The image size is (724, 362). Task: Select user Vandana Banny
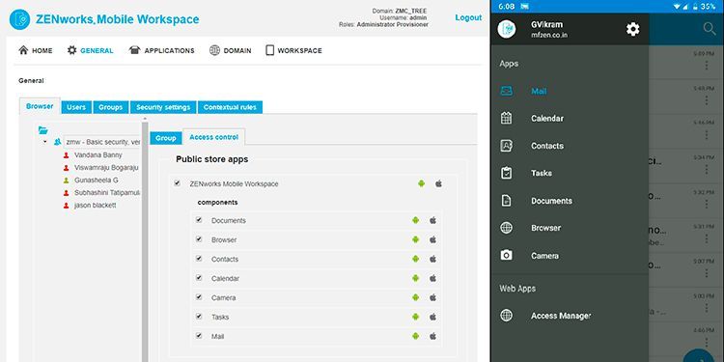[x=97, y=155]
